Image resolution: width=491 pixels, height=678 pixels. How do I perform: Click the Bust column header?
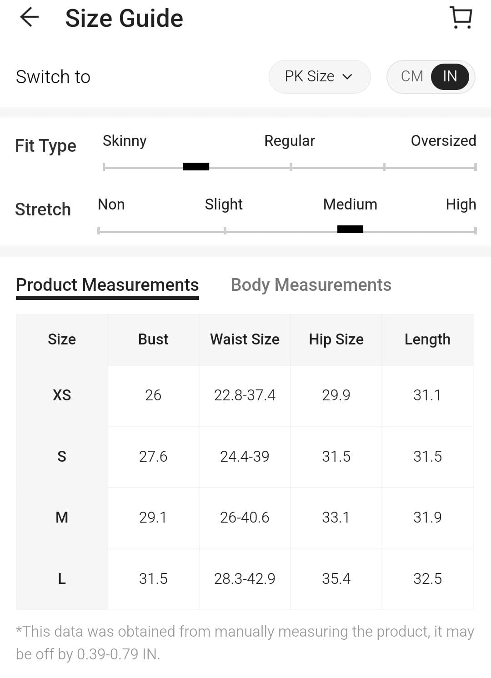click(x=153, y=339)
